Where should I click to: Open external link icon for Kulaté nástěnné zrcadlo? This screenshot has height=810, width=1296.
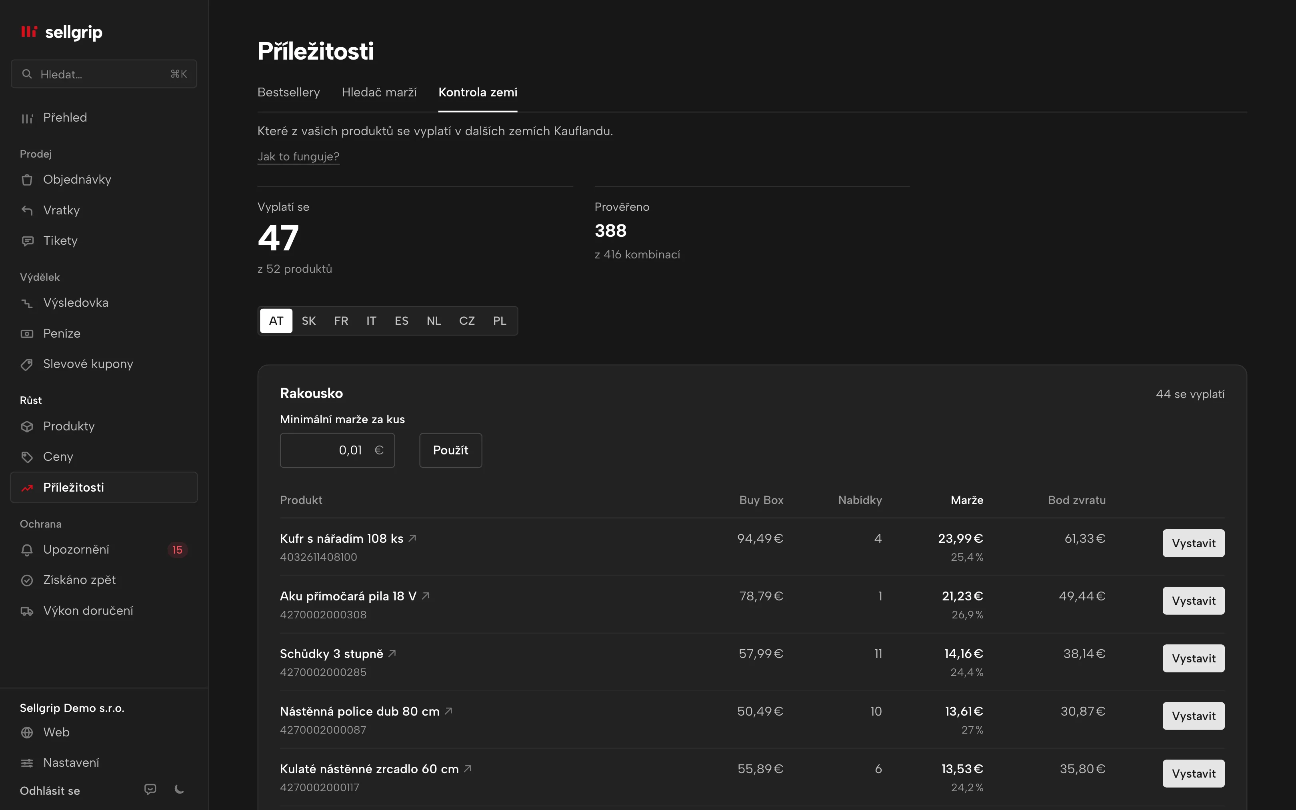coord(468,769)
